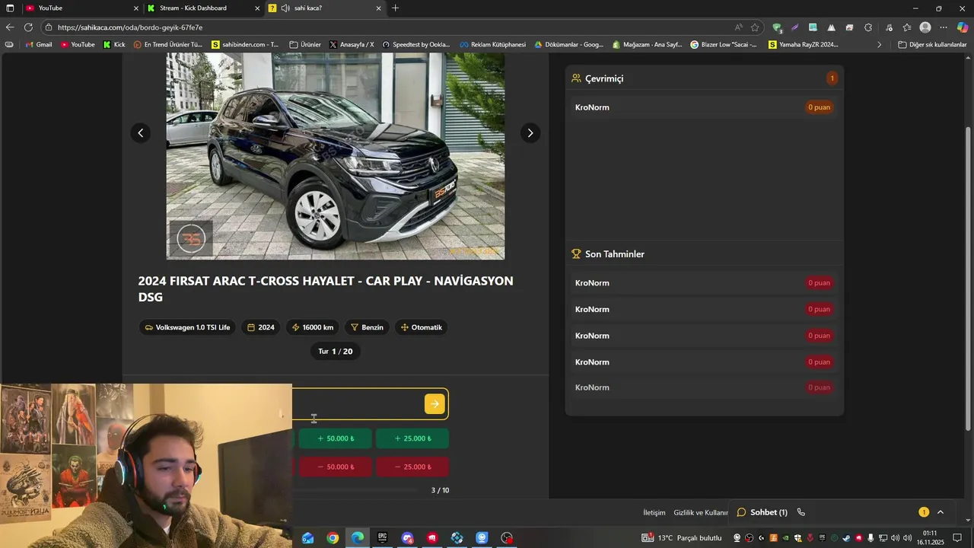Open the Speedtest by Ookla bookmark

click(x=416, y=45)
